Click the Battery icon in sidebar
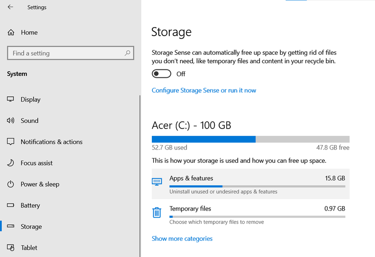This screenshot has height=257, width=375. [11, 206]
